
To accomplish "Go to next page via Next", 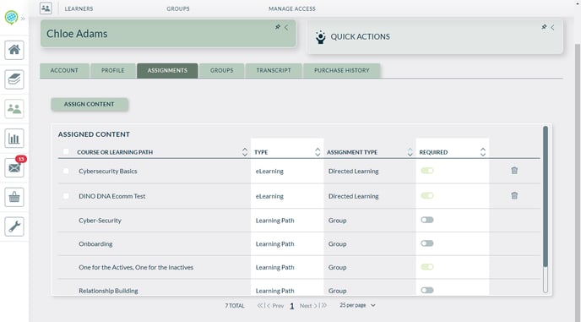I will point(308,306).
